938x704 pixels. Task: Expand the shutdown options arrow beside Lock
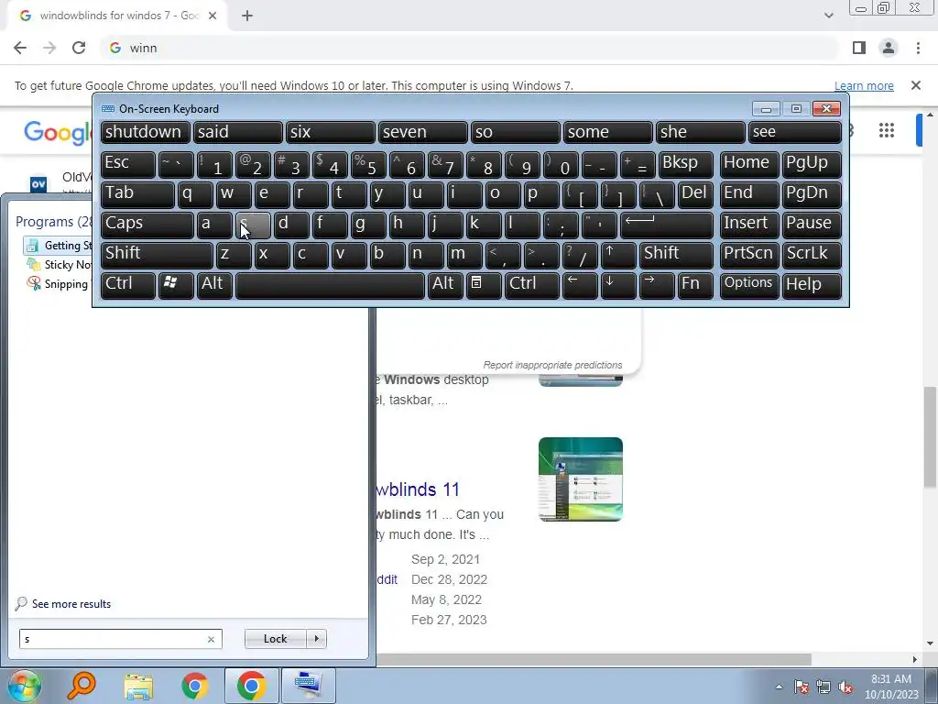click(316, 639)
